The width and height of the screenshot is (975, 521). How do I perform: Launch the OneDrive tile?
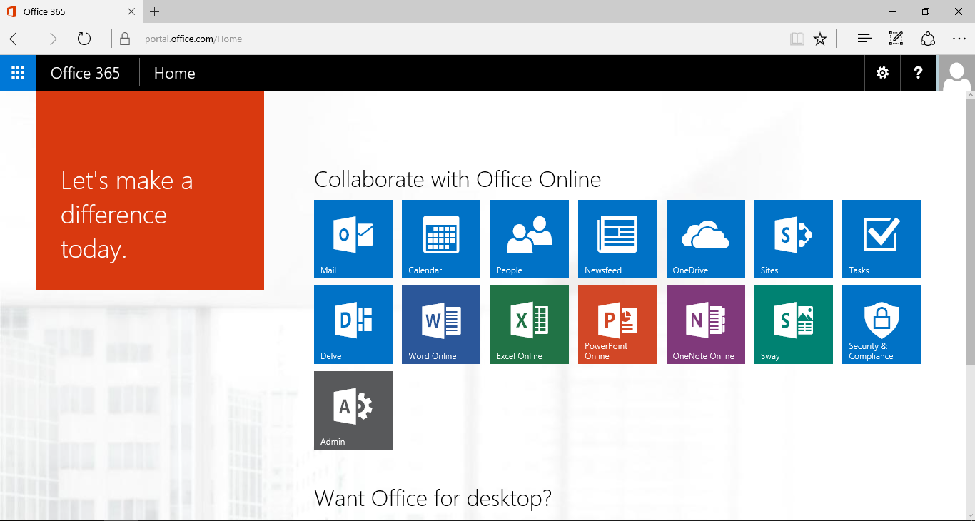point(705,238)
